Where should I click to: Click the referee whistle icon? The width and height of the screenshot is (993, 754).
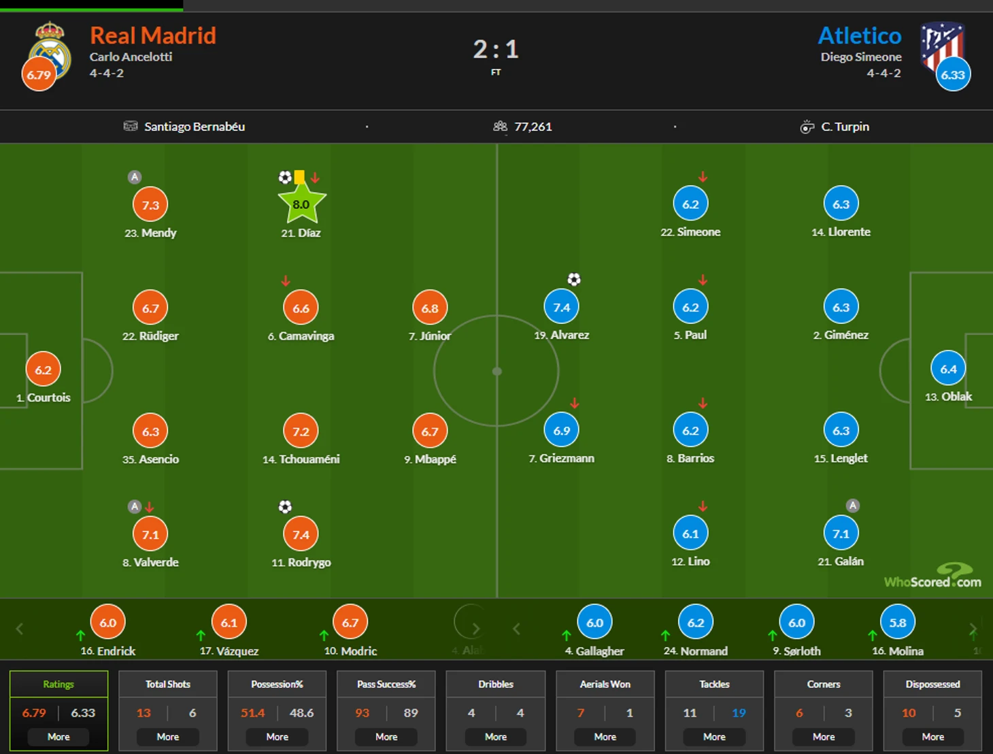click(x=807, y=127)
